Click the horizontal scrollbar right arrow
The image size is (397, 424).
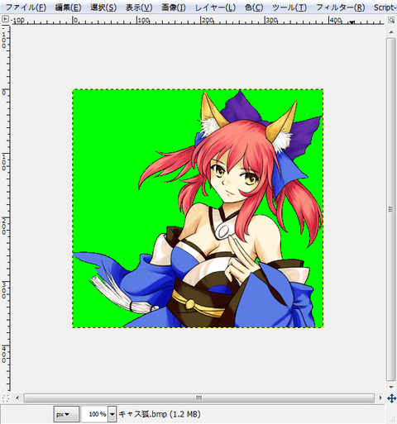380,398
